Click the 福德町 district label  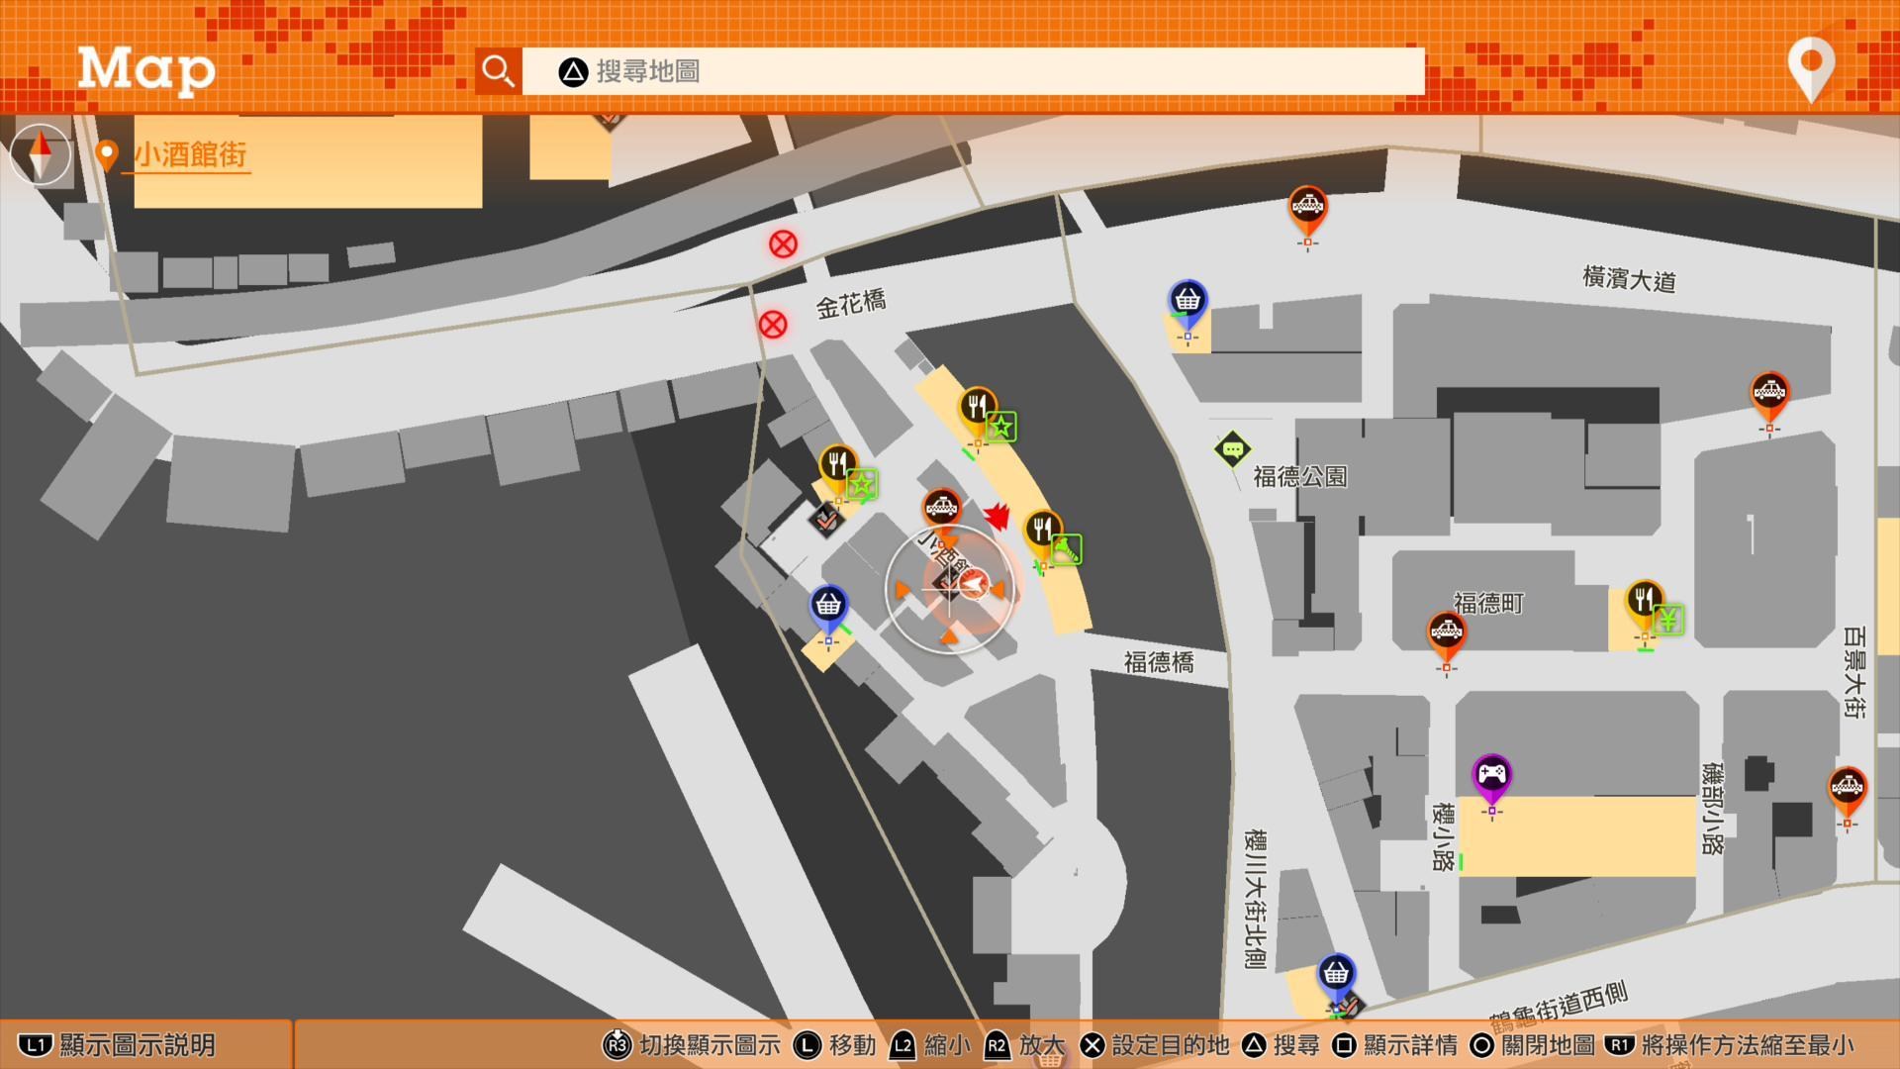coord(1488,603)
